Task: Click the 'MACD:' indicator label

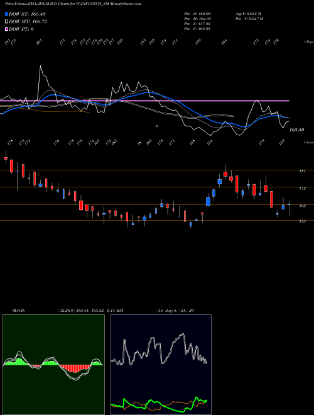Action: pos(19,311)
